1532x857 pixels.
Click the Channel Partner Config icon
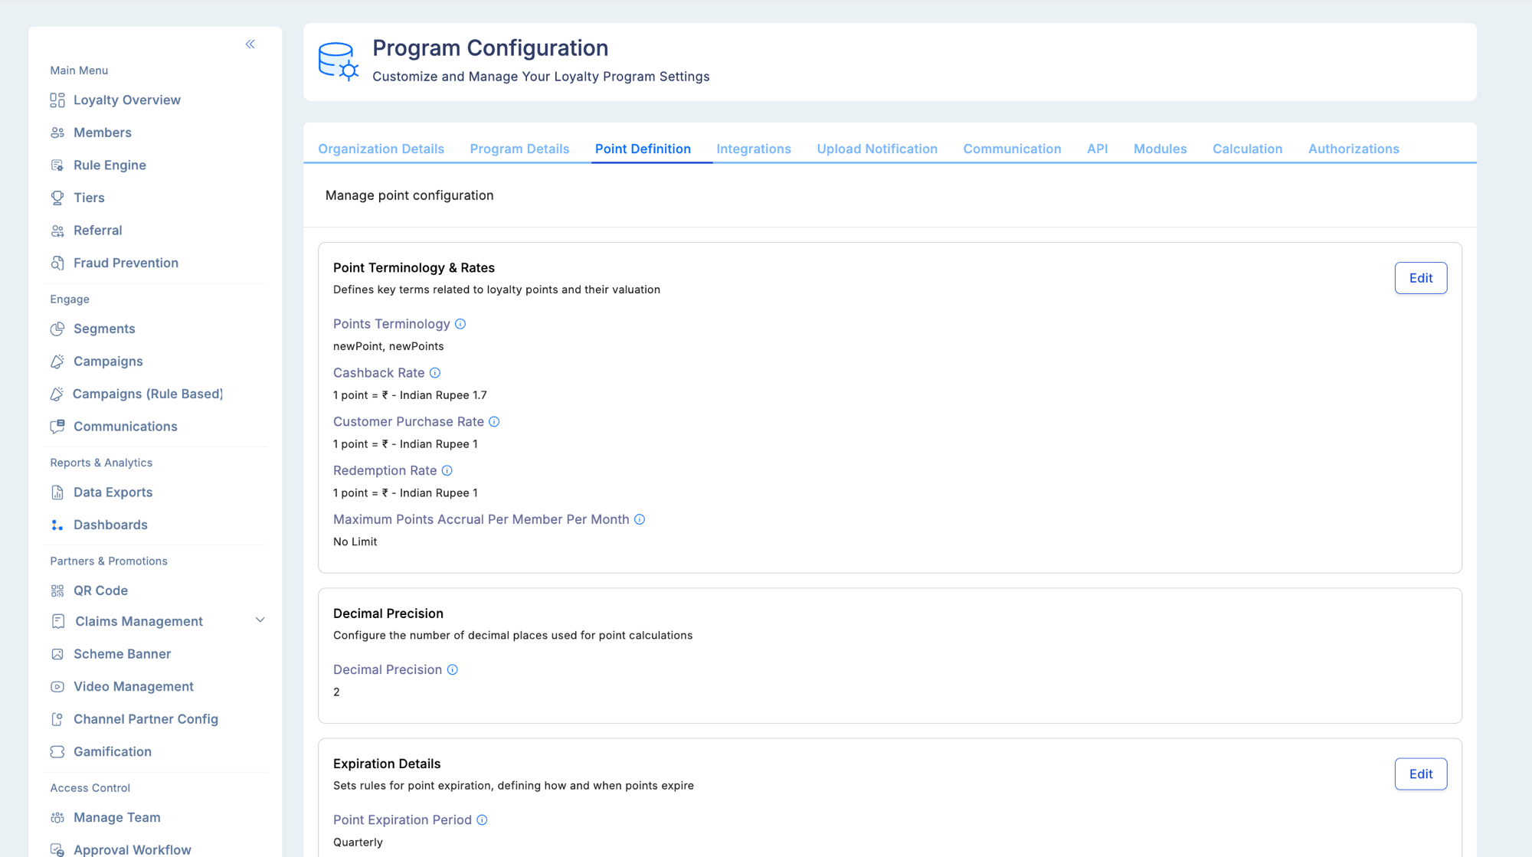[x=57, y=719]
